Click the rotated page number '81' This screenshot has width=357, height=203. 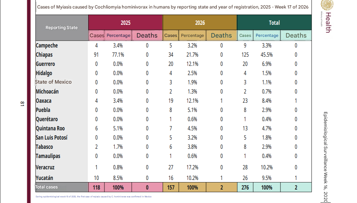coord(22,104)
